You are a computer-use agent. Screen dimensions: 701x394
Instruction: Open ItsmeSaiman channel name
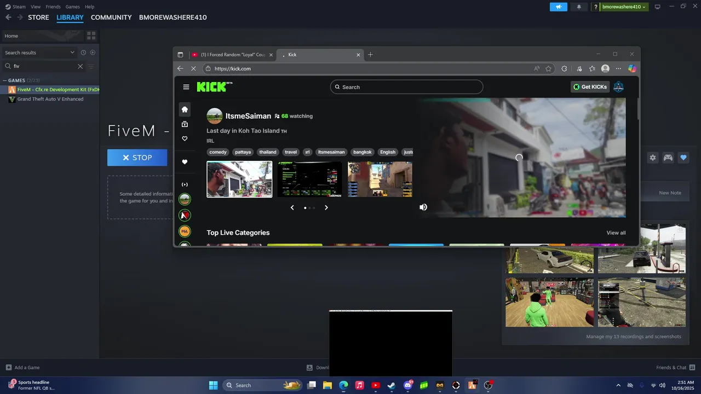248,116
